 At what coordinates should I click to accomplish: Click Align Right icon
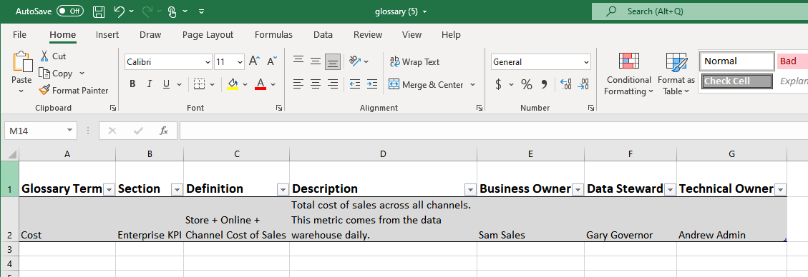[332, 84]
